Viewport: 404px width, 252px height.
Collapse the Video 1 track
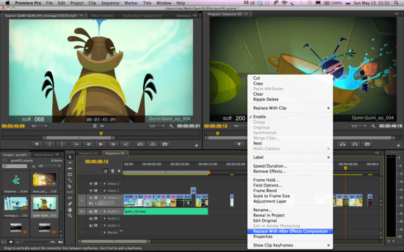click(x=105, y=198)
